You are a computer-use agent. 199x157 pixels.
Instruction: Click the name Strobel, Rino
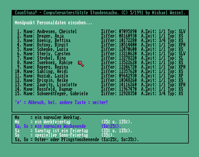51,58
